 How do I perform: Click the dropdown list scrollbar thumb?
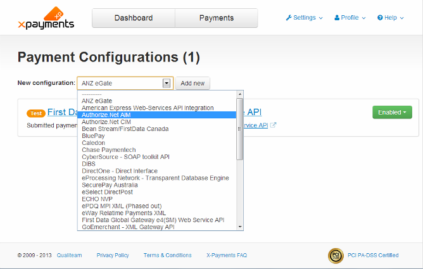239,129
